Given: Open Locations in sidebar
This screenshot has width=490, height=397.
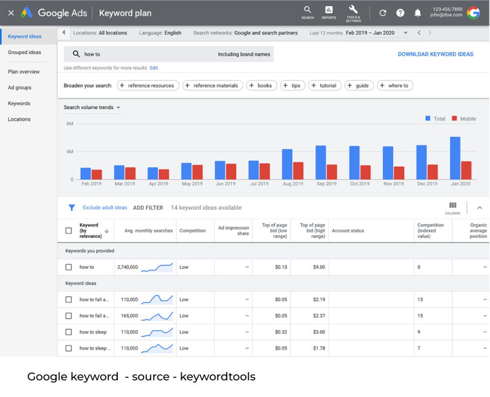Looking at the screenshot, I should (19, 119).
